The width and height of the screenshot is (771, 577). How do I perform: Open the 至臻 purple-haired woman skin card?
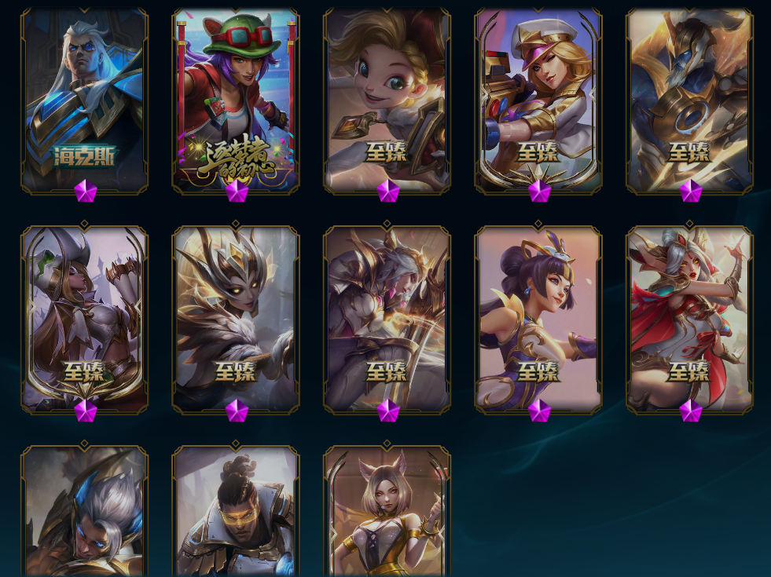539,318
